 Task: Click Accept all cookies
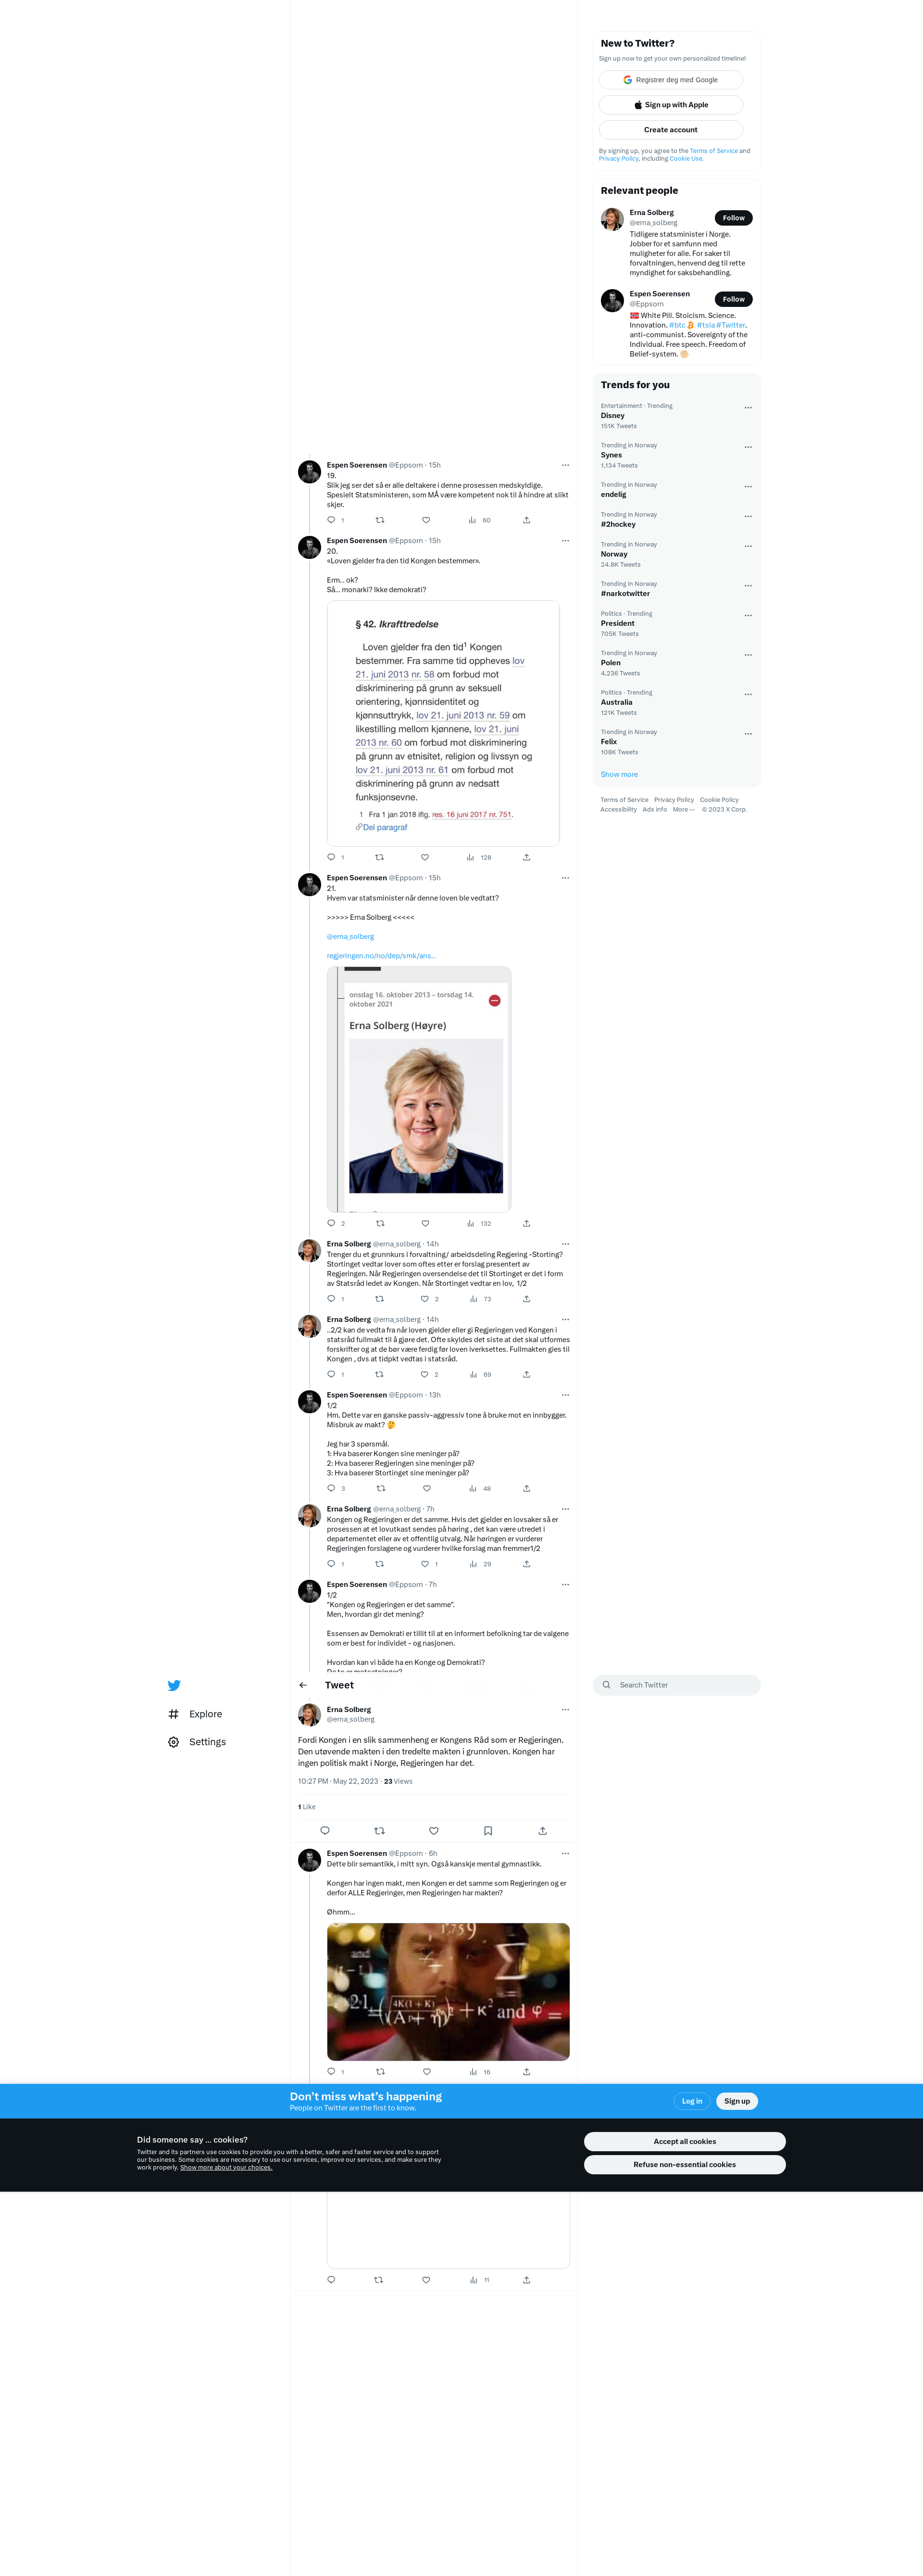(684, 2141)
